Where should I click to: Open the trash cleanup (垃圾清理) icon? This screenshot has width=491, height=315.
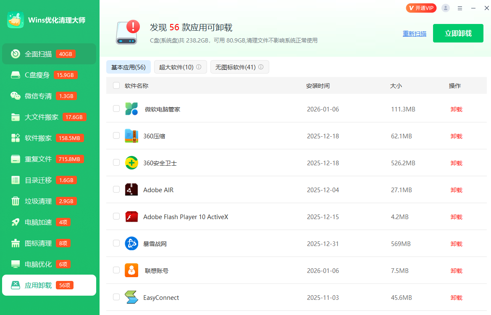coord(16,201)
